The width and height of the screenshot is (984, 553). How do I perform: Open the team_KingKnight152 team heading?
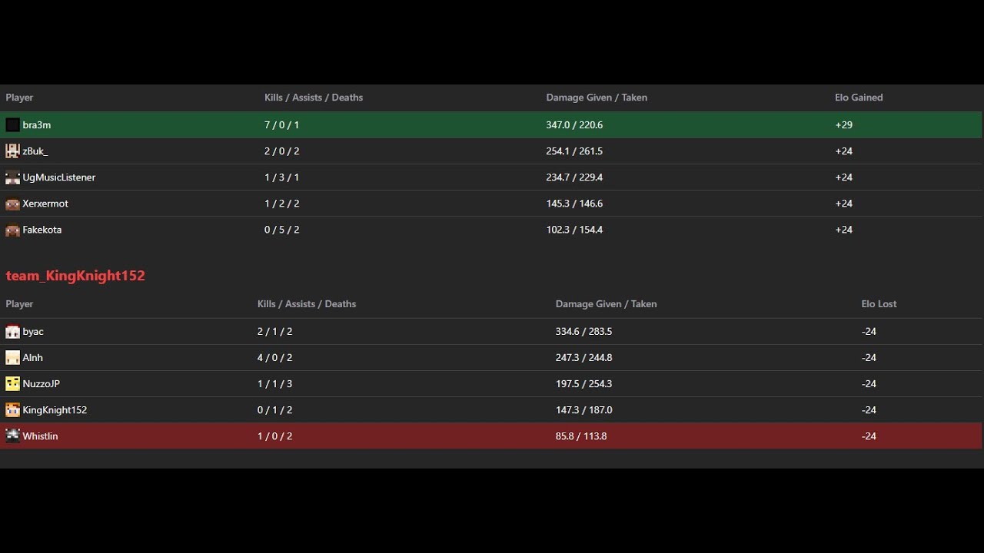[x=75, y=276]
